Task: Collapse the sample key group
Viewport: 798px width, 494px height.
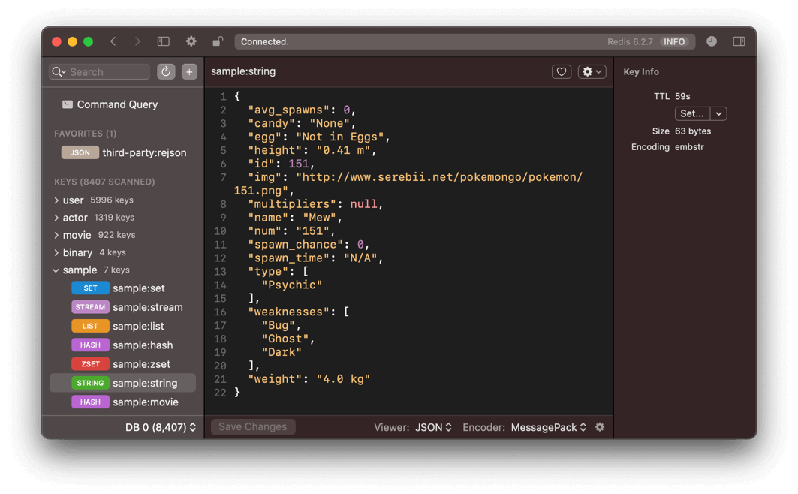Action: (56, 270)
